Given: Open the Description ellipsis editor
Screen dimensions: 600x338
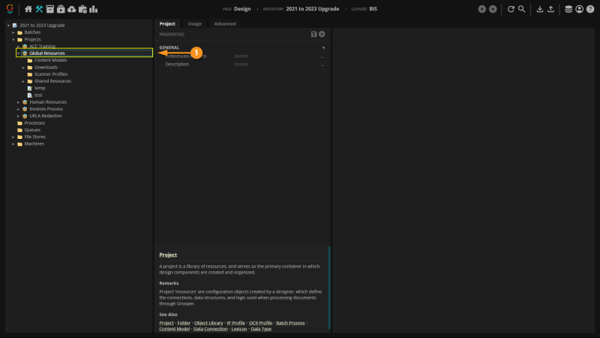Looking at the screenshot, I should click(x=322, y=65).
